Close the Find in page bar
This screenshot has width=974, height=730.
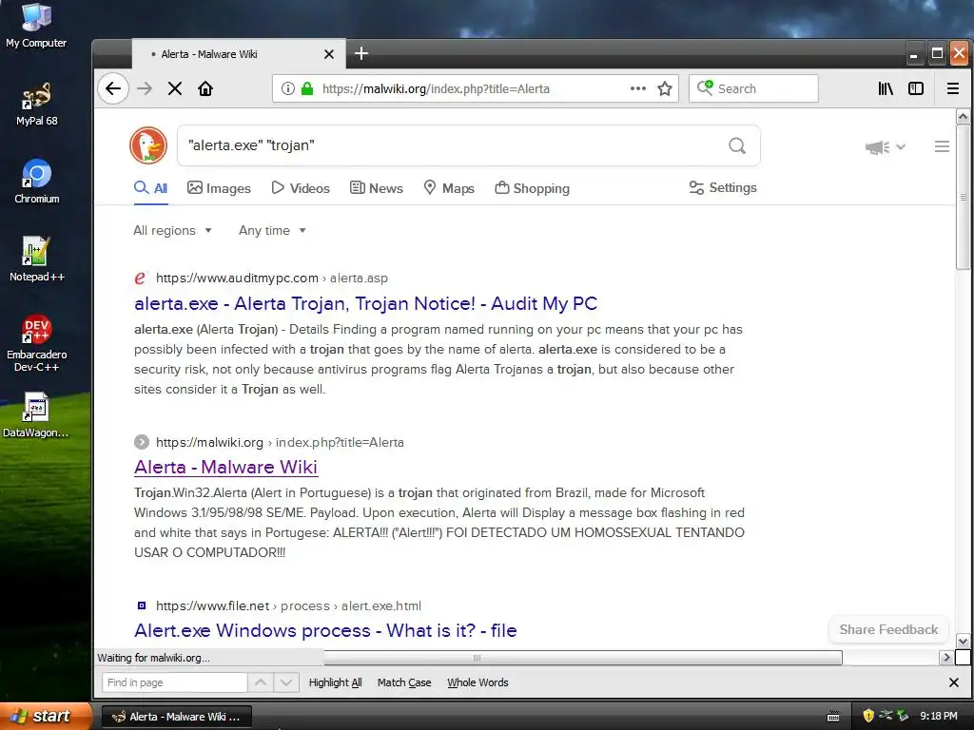[954, 682]
